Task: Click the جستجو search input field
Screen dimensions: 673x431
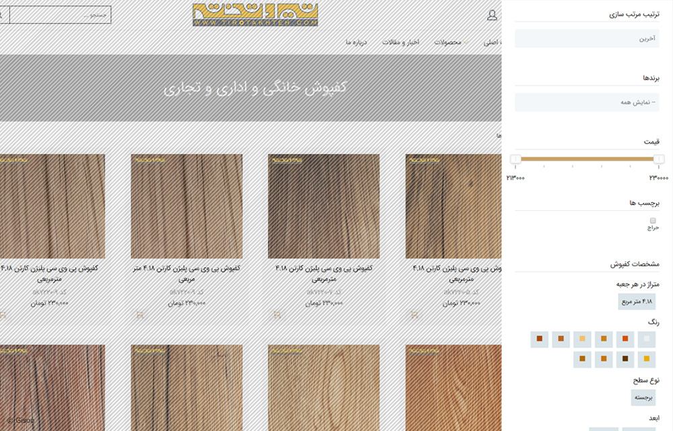Action: click(60, 15)
